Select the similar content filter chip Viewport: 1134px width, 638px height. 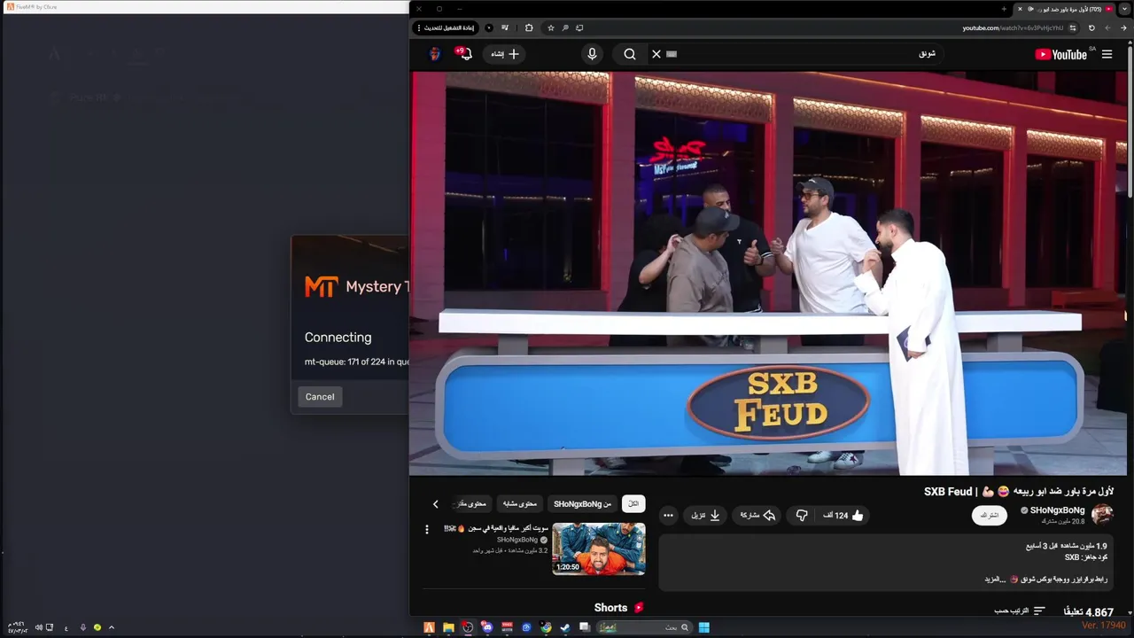click(520, 503)
